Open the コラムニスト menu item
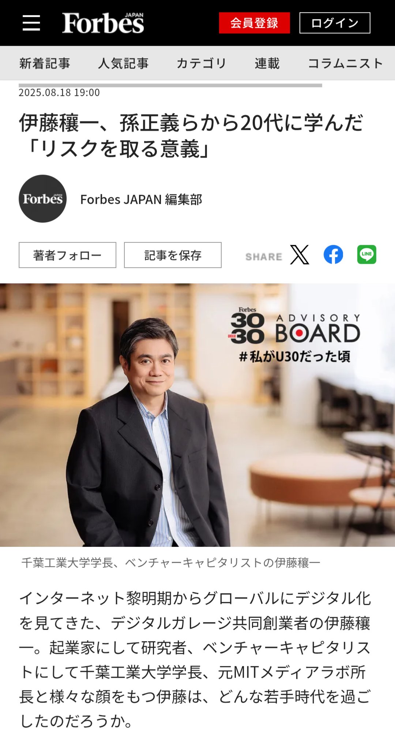The height and width of the screenshot is (742, 395). click(x=345, y=63)
